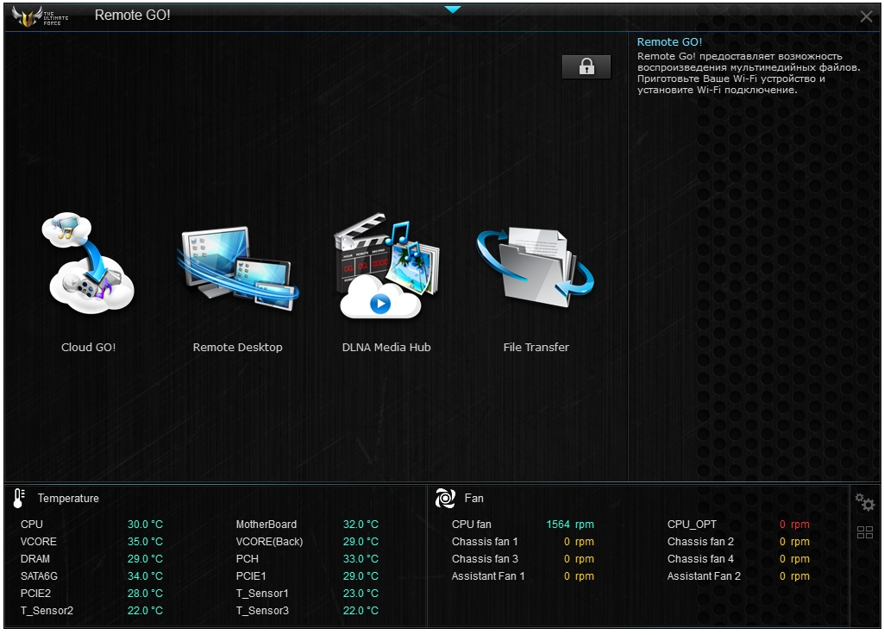
Task: Click the Remote Desktop label
Action: (x=237, y=348)
